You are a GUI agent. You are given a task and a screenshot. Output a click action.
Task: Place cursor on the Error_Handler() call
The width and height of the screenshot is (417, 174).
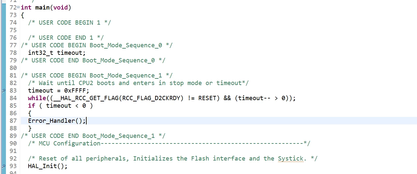pyautogui.click(x=57, y=121)
